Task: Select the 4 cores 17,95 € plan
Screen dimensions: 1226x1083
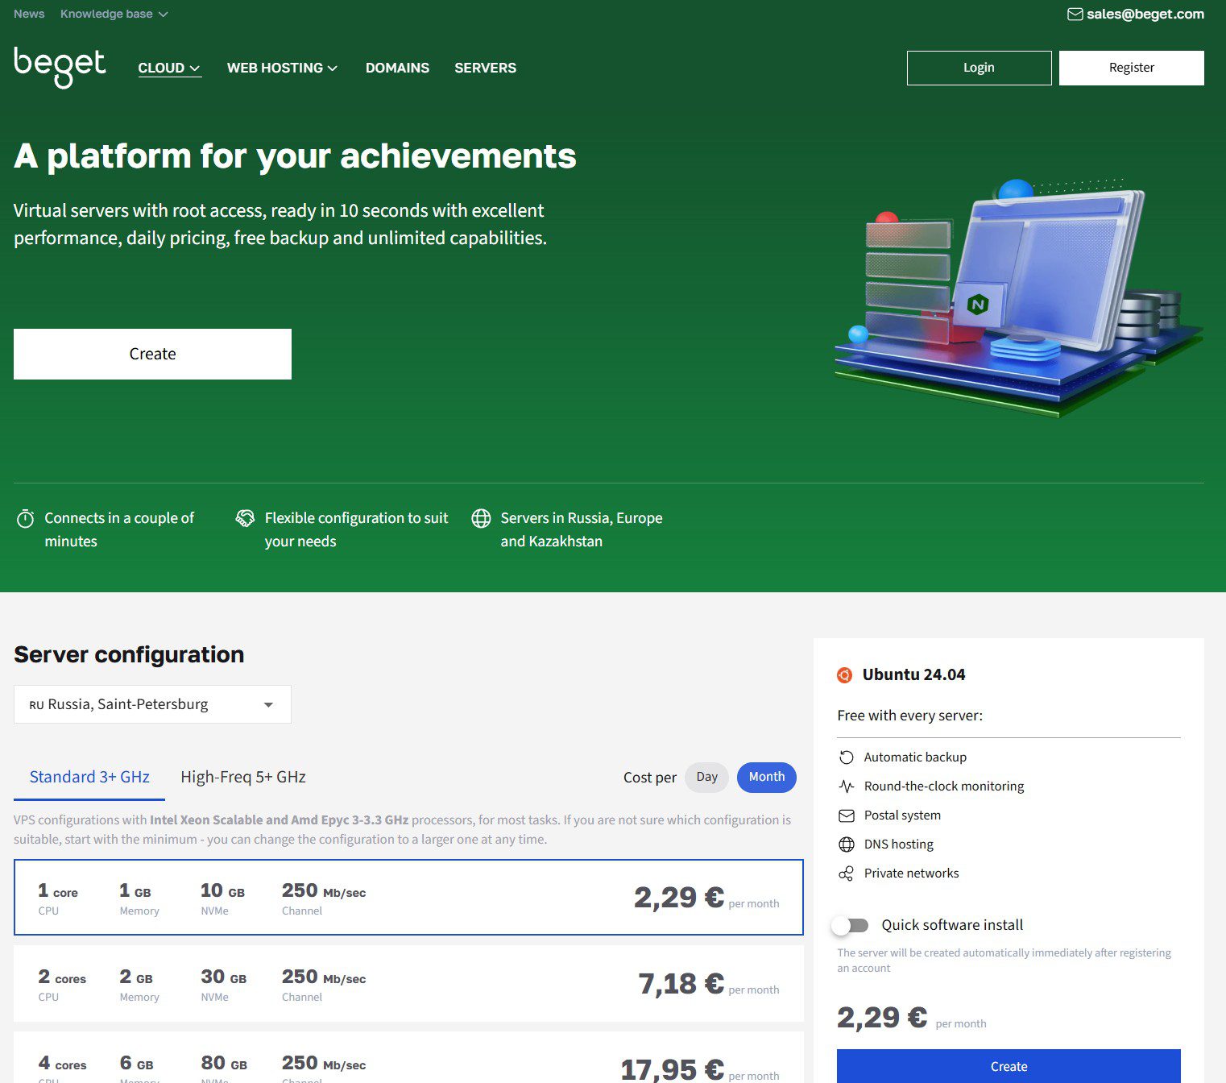Action: (408, 1058)
